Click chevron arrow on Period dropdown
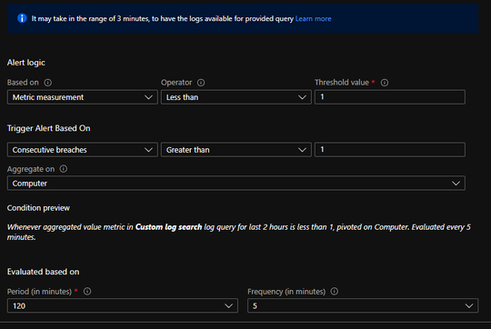Viewport: 491px width, 329px height. point(228,306)
